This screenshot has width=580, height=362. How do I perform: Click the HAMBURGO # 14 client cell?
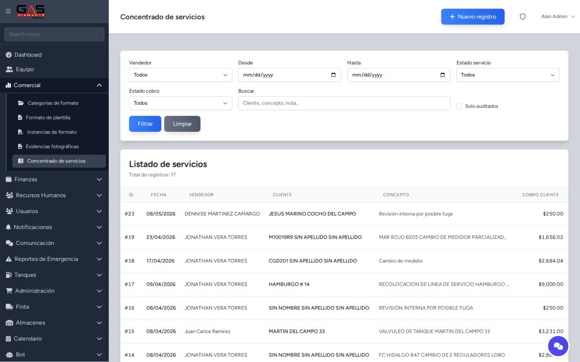[289, 285]
